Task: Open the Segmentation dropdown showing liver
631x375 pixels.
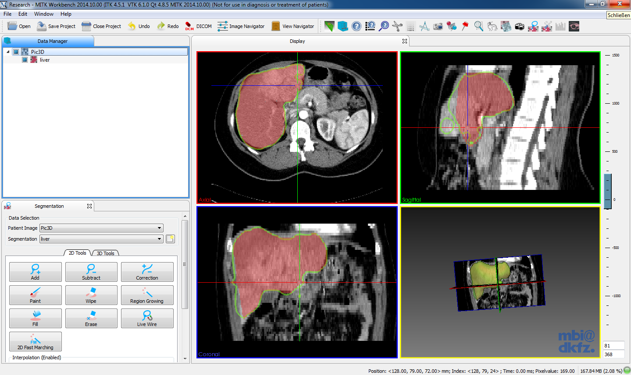Action: point(101,239)
